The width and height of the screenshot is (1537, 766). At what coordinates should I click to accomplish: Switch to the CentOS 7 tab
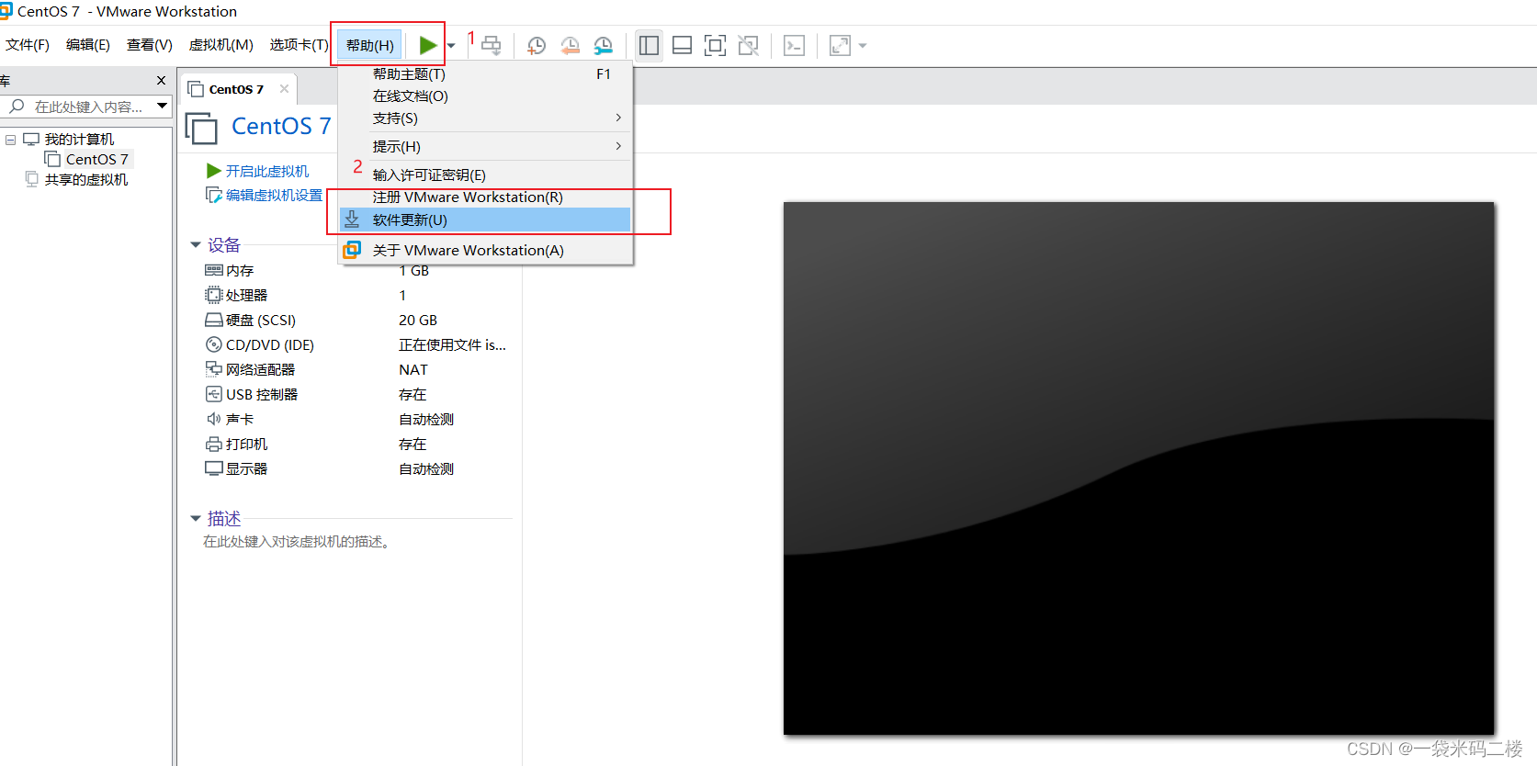coord(236,89)
